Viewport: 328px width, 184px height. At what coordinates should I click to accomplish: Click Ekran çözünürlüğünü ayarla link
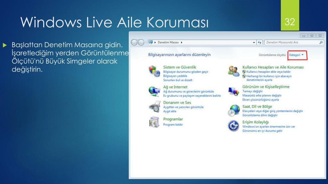click(260, 100)
